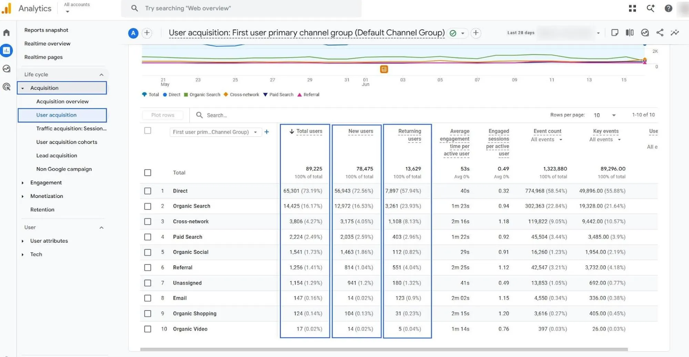Open the Explore icon in left rail
This screenshot has width=689, height=357.
pyautogui.click(x=7, y=69)
